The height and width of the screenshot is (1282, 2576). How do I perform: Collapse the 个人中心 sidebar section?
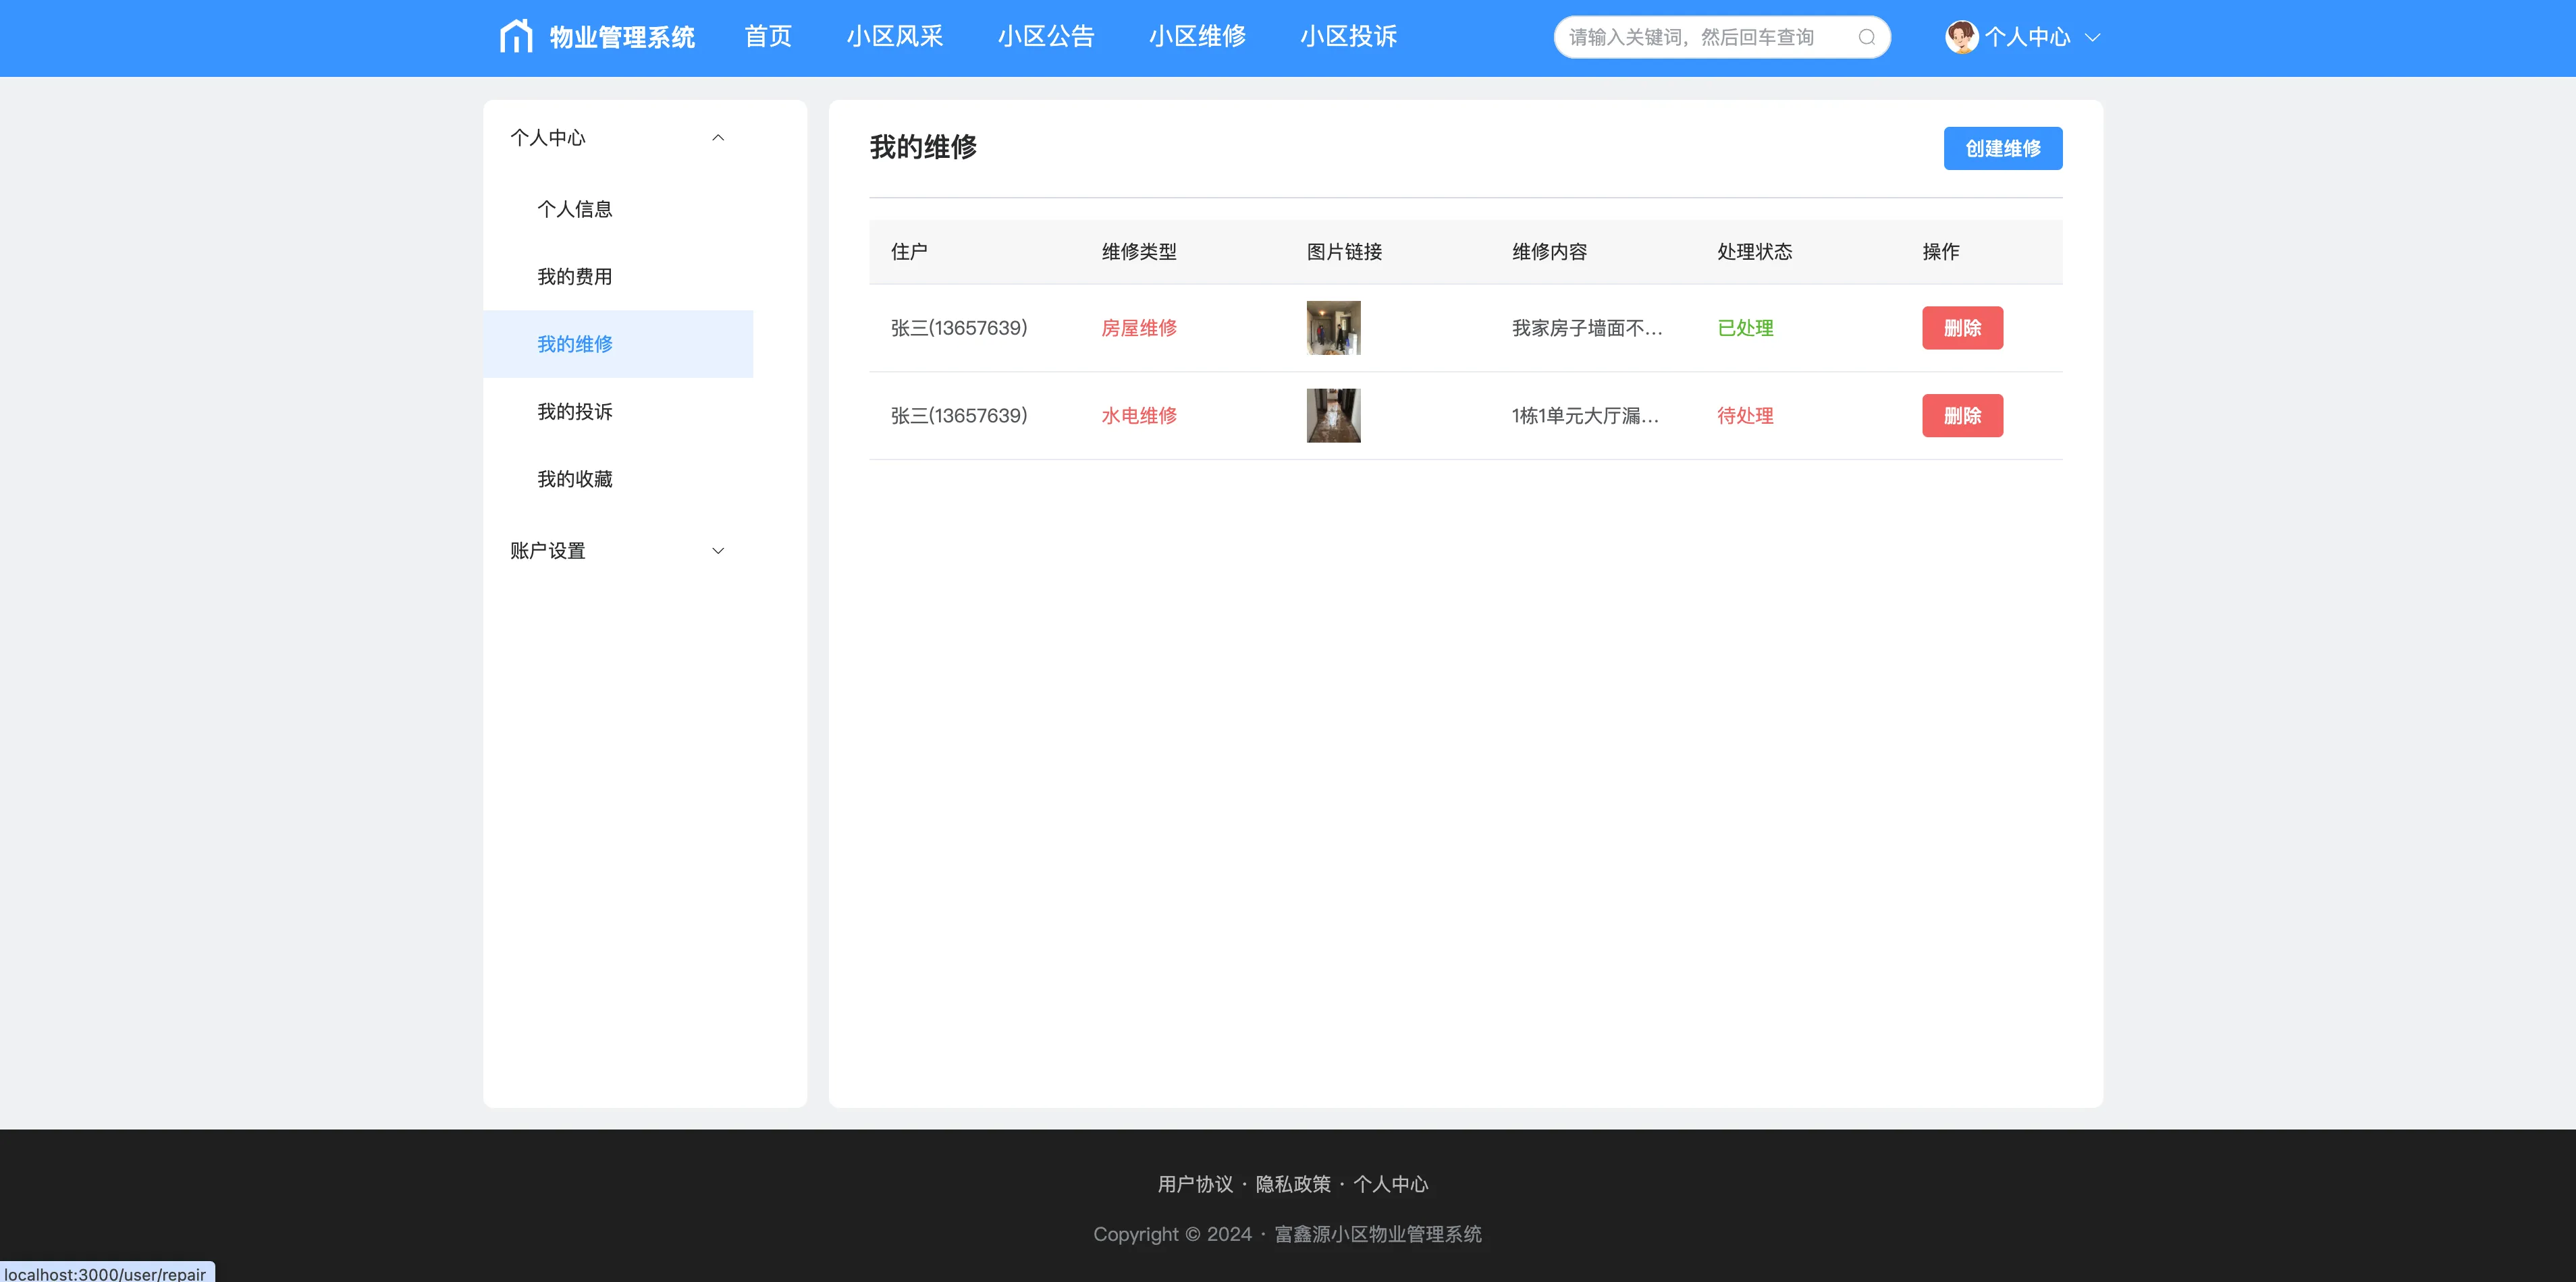click(717, 138)
